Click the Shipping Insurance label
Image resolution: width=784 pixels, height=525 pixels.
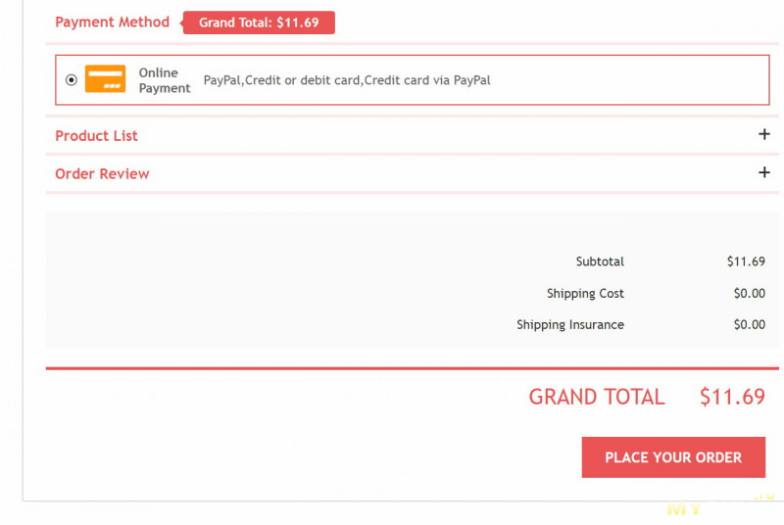coord(570,324)
